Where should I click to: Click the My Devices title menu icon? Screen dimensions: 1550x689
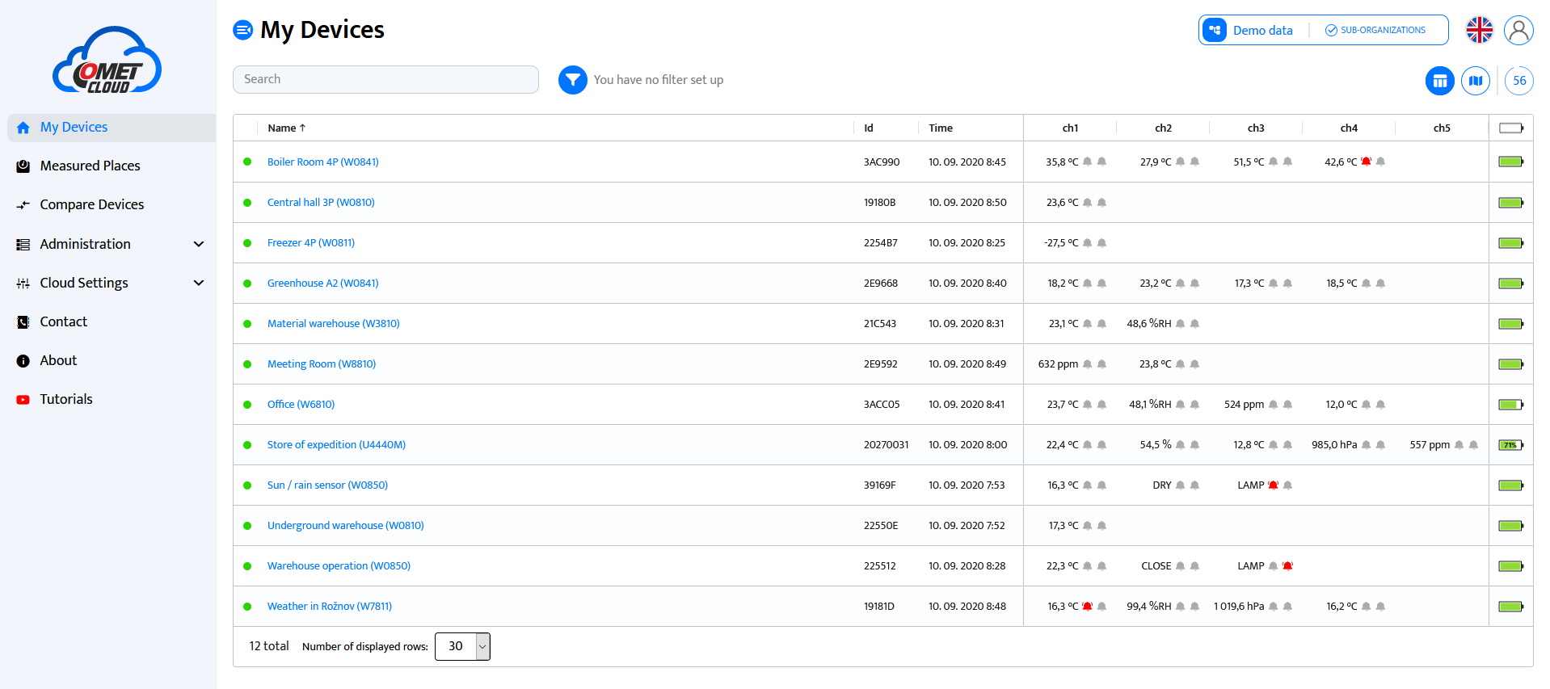click(242, 30)
